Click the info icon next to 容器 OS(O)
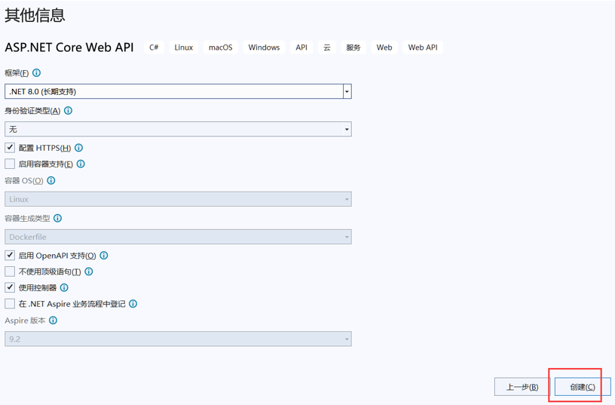Image resolution: width=615 pixels, height=405 pixels. click(x=51, y=180)
